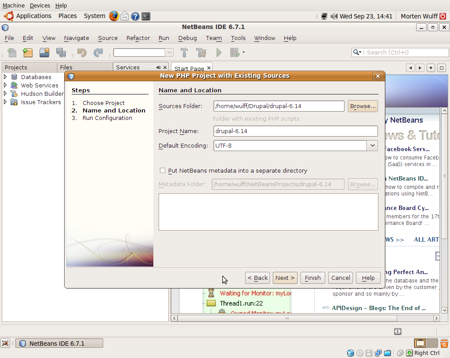
Task: Click the Save All toolbar icon
Action: 61,53
